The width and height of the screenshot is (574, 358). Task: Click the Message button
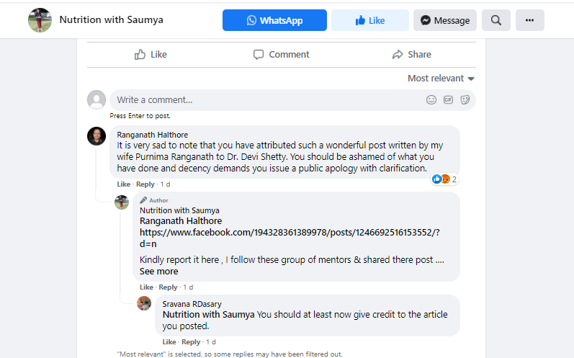[x=445, y=20]
